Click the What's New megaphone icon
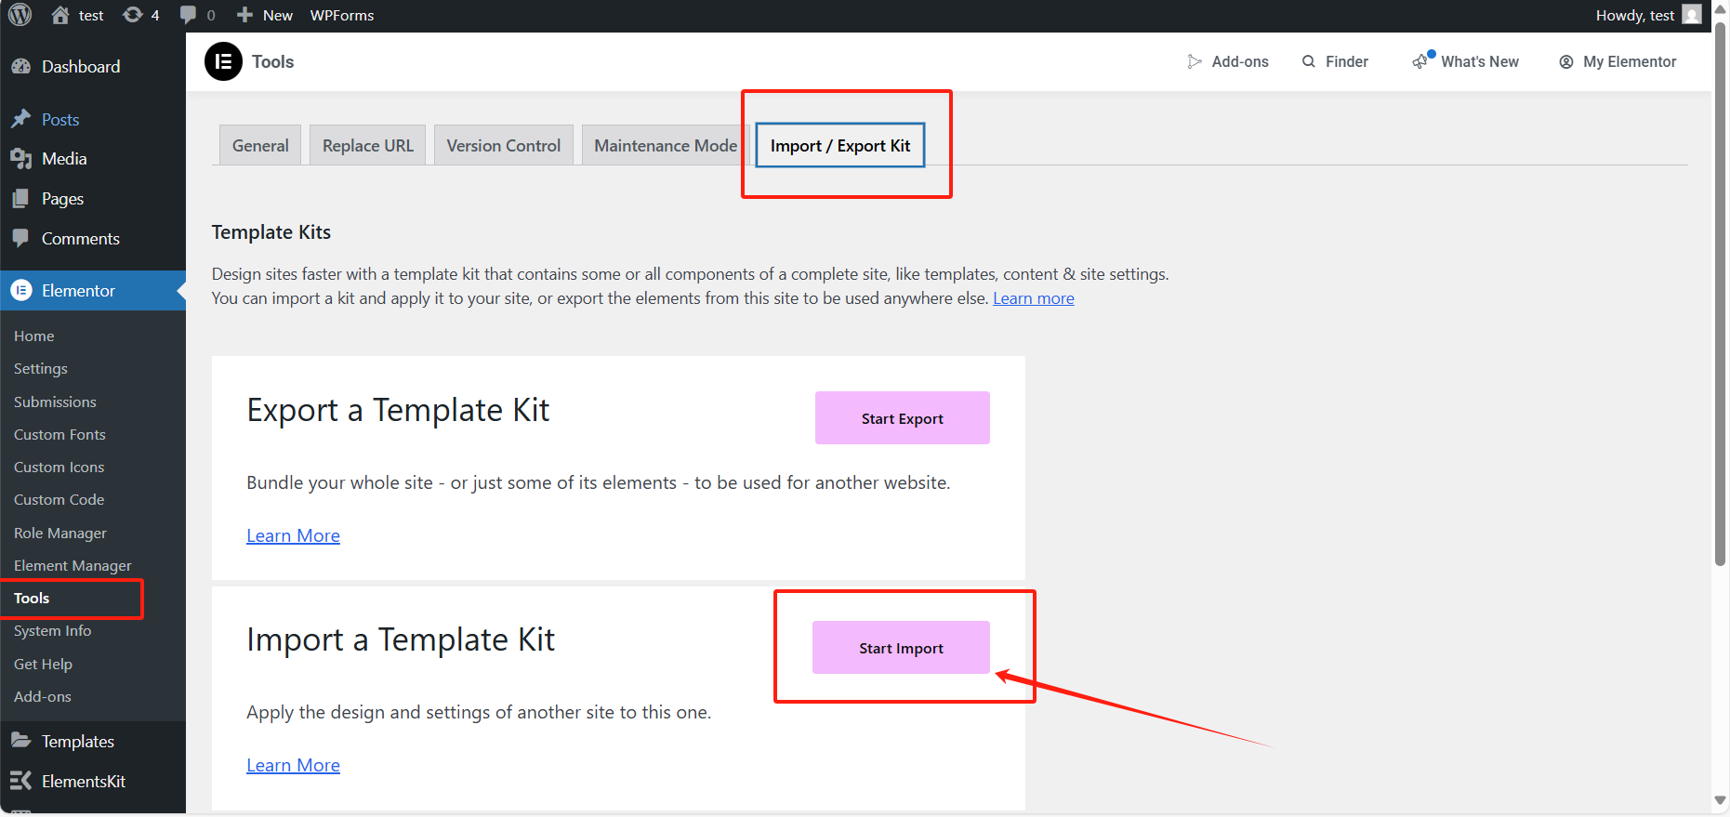This screenshot has width=1730, height=817. click(1420, 61)
